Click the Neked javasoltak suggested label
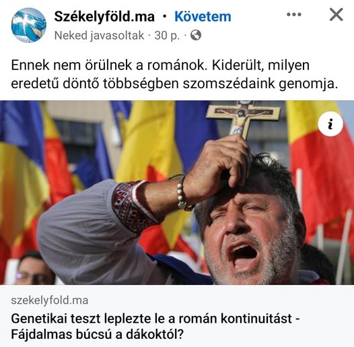Screen dimensions: 354x347 (99, 35)
